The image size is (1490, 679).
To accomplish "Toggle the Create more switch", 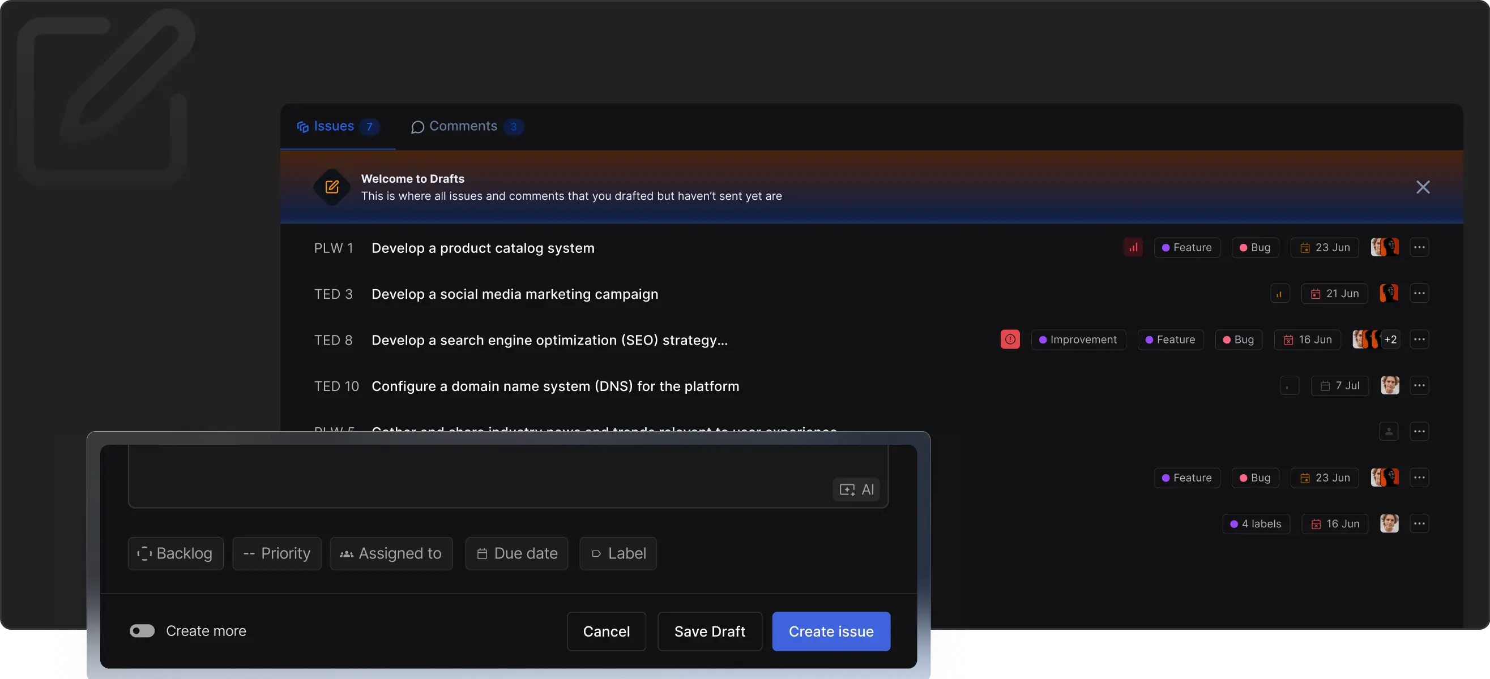I will (x=142, y=630).
